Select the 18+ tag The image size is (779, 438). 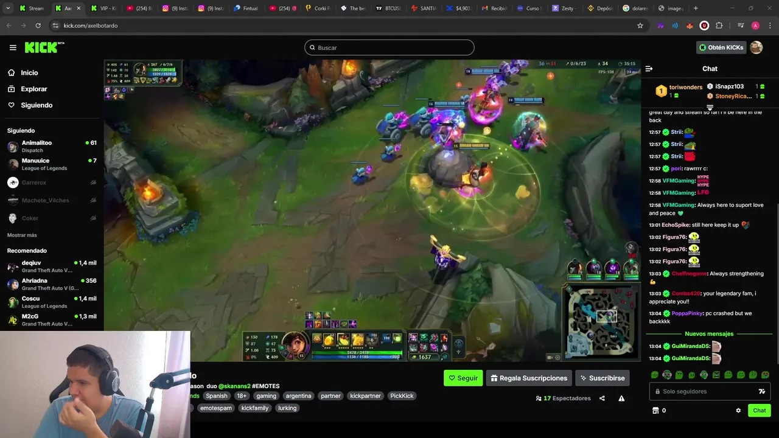pyautogui.click(x=242, y=396)
